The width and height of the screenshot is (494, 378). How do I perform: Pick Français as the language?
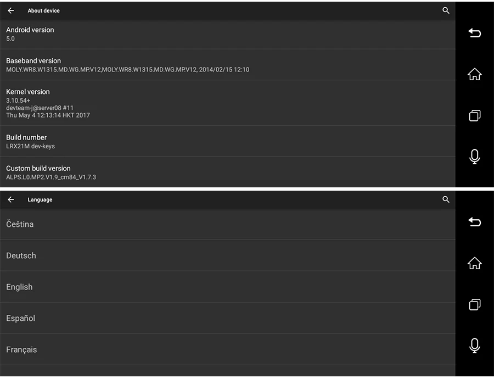pos(227,349)
